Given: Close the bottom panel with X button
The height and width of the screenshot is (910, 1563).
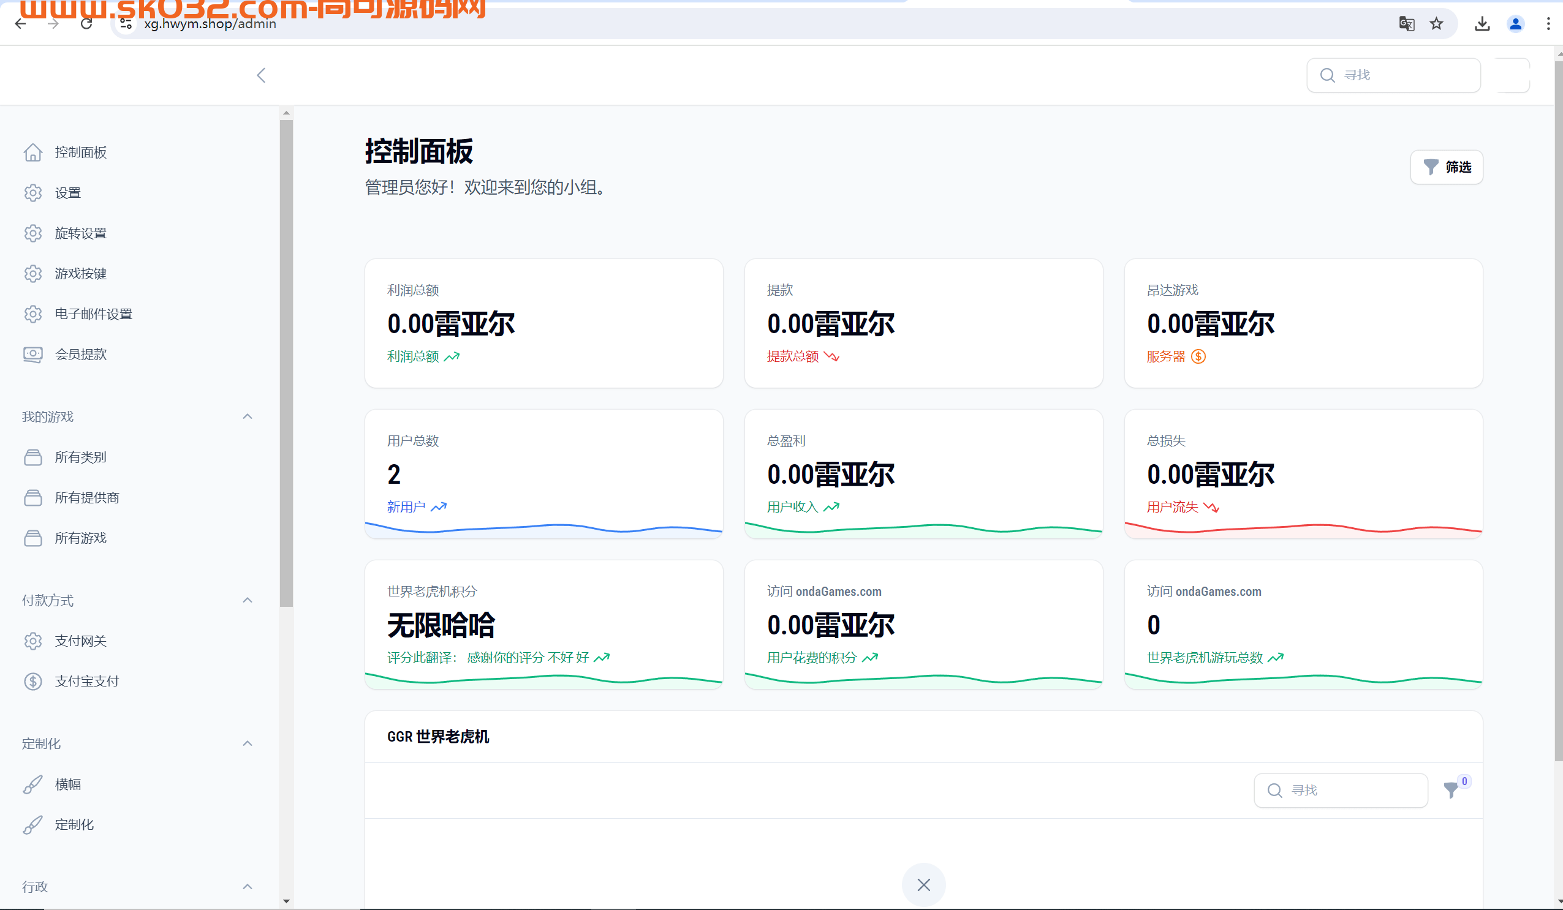Looking at the screenshot, I should pos(923,884).
